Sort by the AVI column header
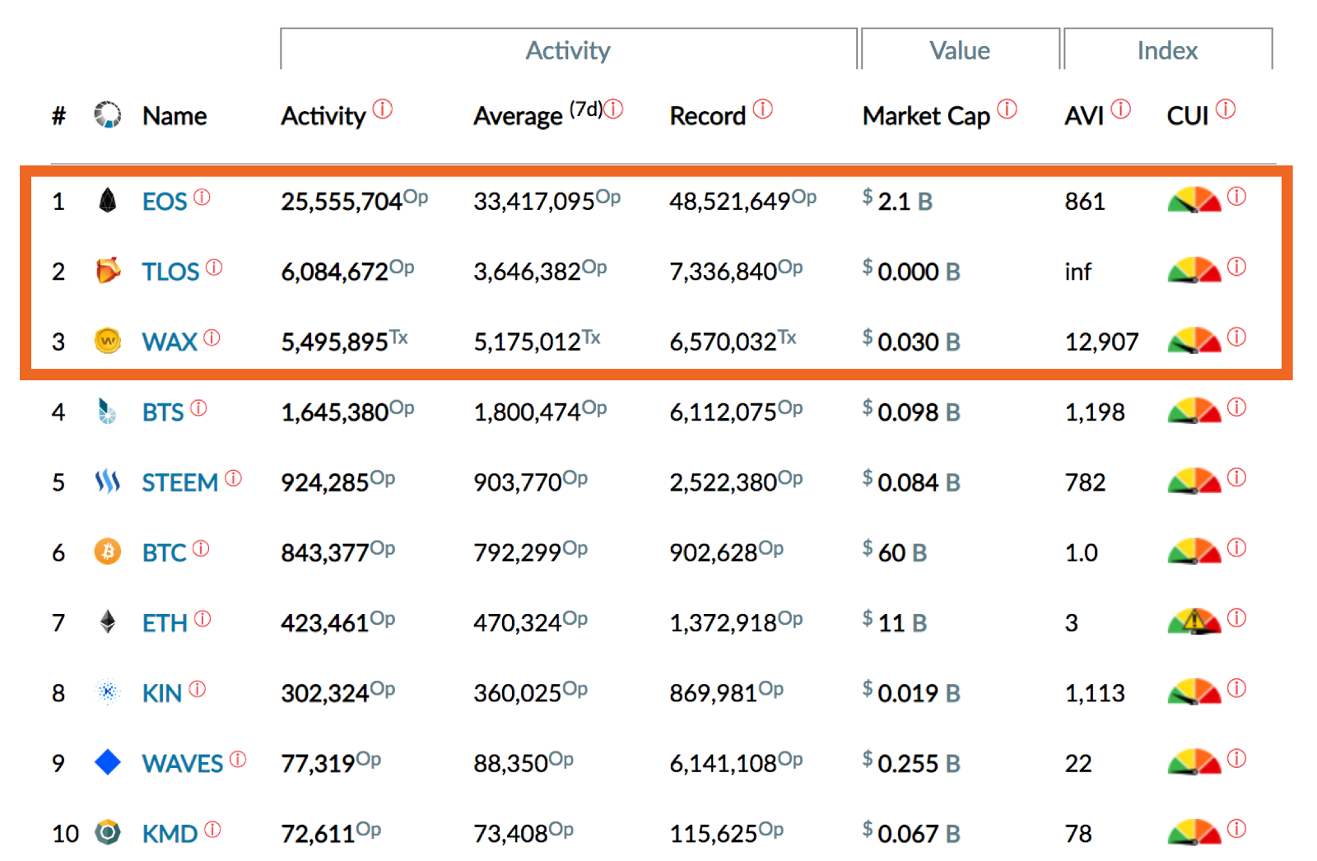The image size is (1317, 861). click(1084, 116)
